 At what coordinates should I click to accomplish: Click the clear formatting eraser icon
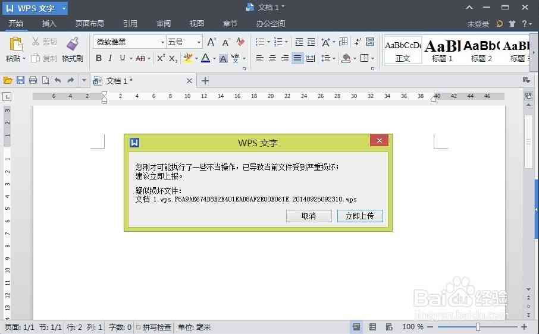(x=240, y=42)
